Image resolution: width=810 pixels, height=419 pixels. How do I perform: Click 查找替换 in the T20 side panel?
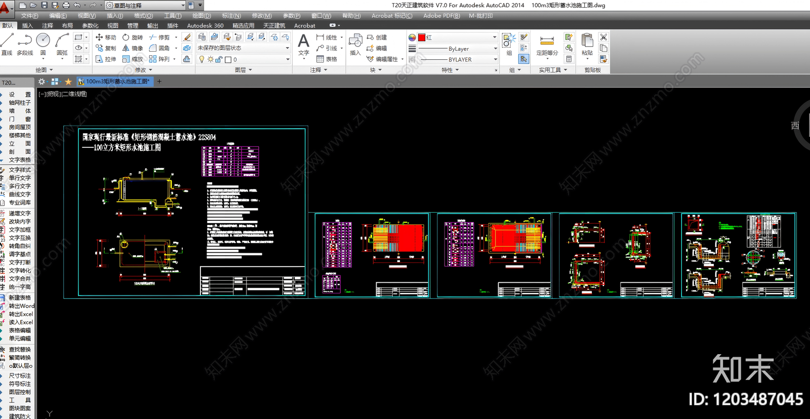20,350
